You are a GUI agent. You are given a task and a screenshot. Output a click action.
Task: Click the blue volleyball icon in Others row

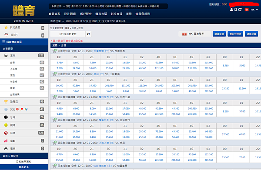(x=26, y=109)
